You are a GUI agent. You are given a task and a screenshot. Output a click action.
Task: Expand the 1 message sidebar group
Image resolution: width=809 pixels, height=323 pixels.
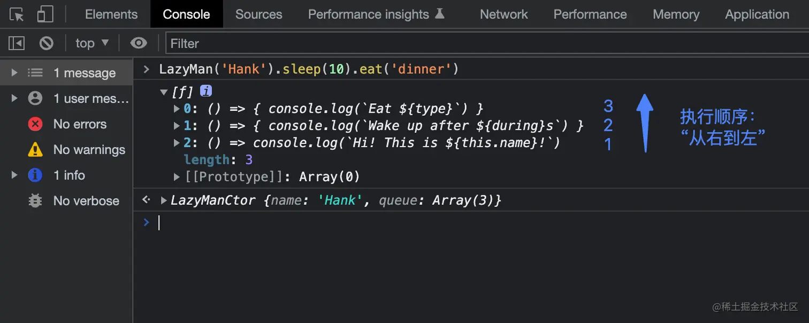(x=14, y=73)
